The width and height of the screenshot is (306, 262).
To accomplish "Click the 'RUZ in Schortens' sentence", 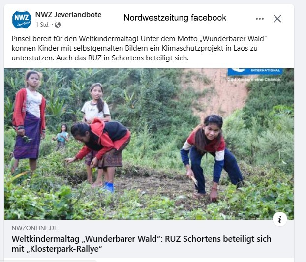I will 121,58.
